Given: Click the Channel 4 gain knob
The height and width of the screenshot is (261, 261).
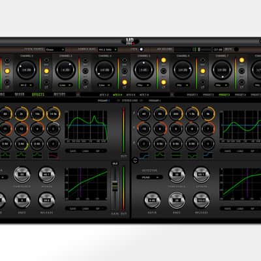Looking at the screenshot, I should 104,70.
